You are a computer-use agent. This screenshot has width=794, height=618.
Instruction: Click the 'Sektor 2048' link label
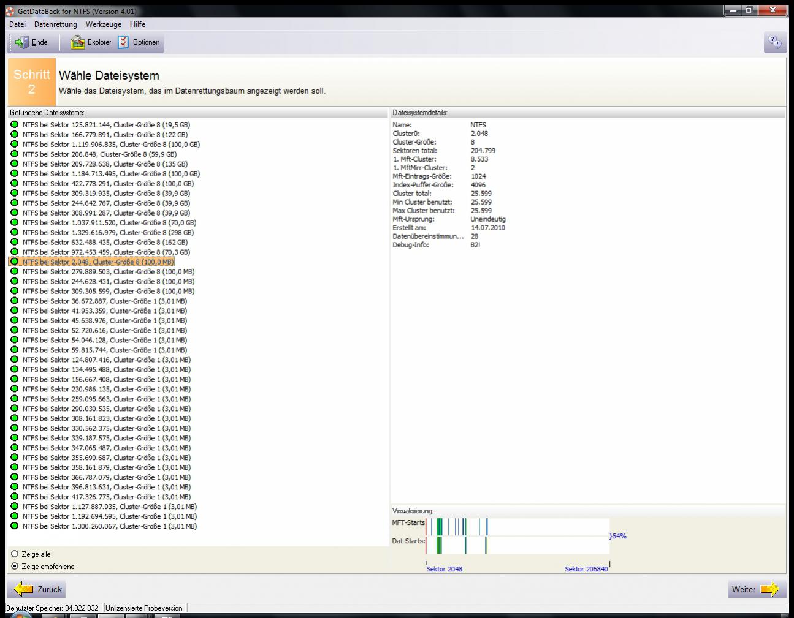coord(445,569)
